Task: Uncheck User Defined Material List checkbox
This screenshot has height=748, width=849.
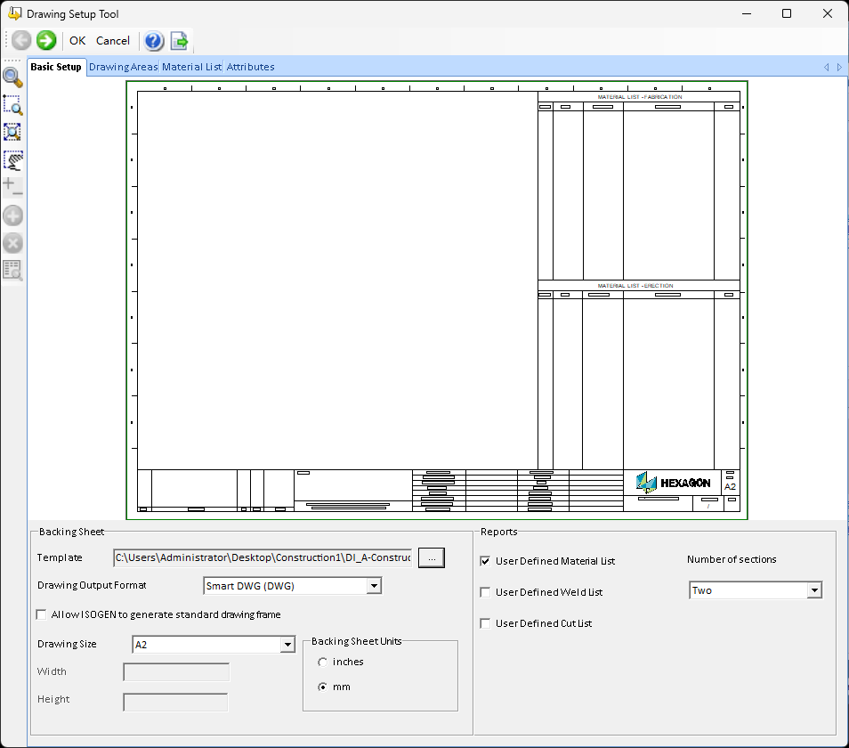Action: [485, 561]
